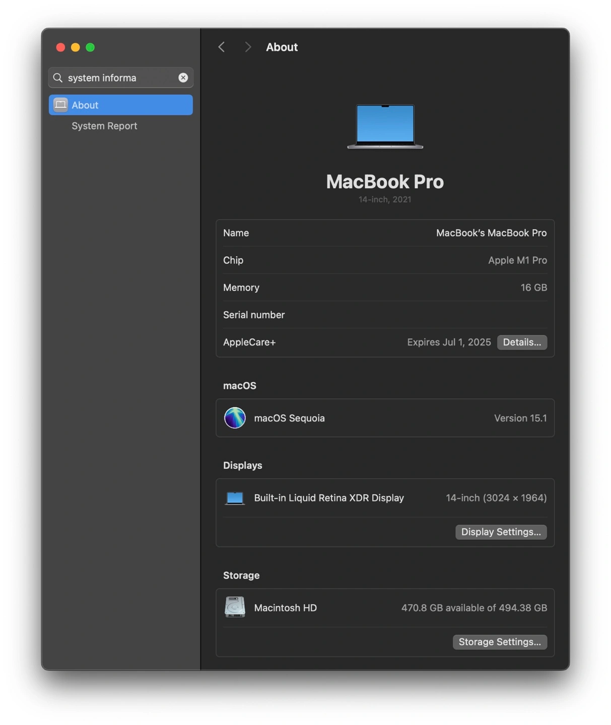Click the large MacBook Pro image
This screenshot has width=611, height=725.
[x=385, y=126]
